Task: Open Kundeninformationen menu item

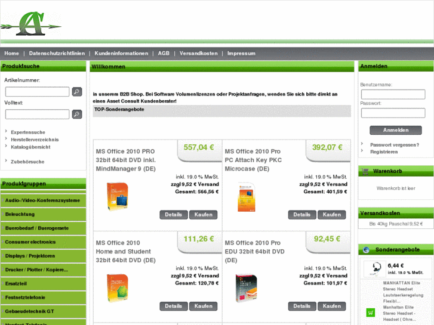Action: click(x=121, y=54)
